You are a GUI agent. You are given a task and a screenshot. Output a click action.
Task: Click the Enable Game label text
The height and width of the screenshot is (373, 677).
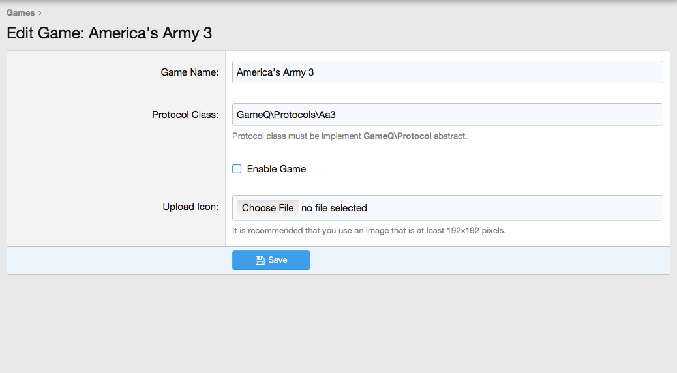[276, 169]
